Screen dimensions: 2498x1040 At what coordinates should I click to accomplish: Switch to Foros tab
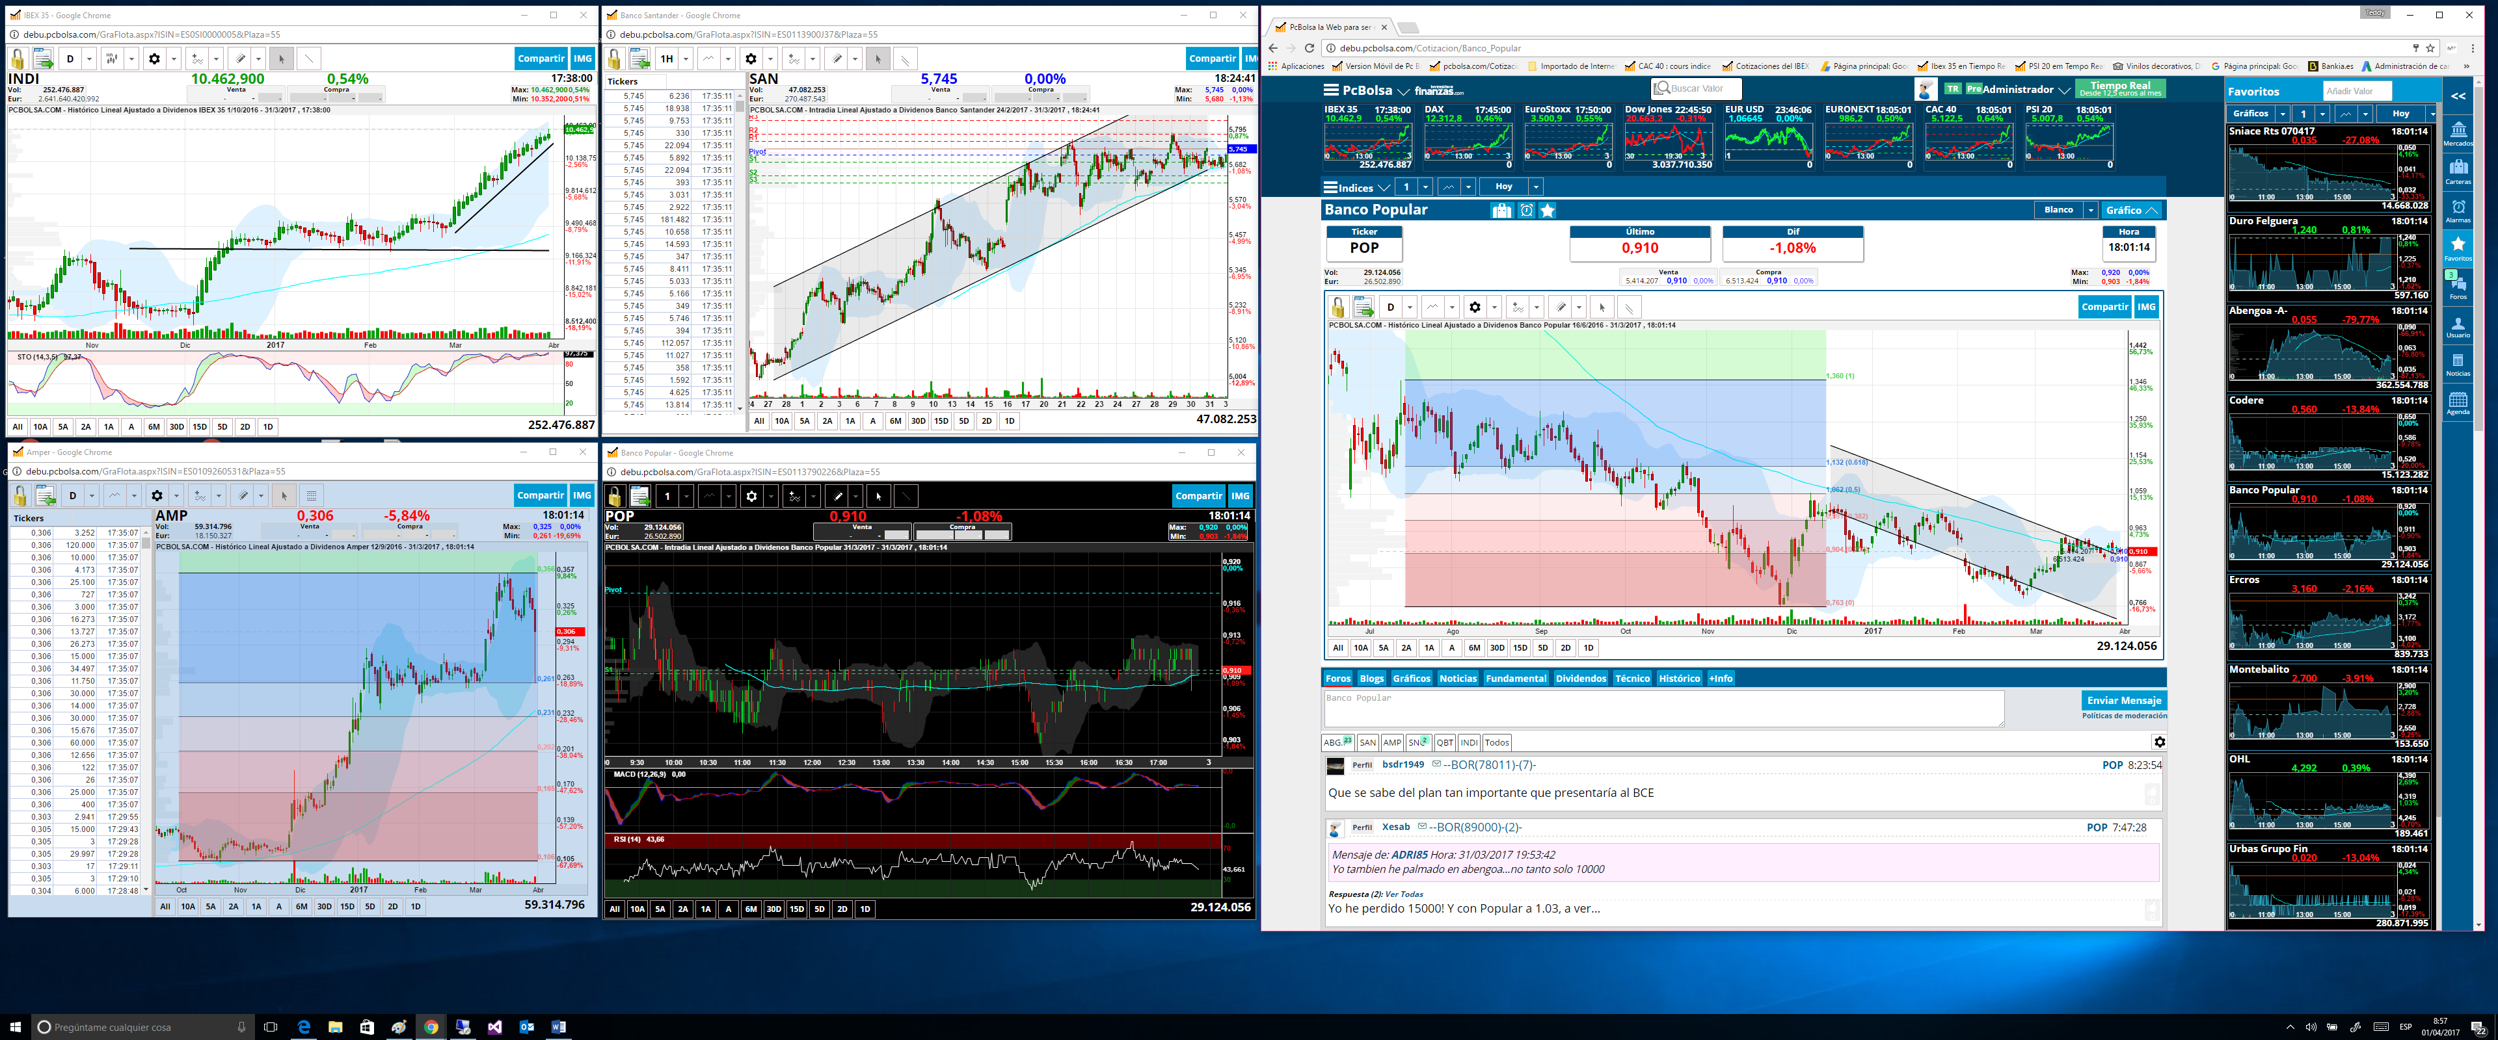pos(1338,679)
